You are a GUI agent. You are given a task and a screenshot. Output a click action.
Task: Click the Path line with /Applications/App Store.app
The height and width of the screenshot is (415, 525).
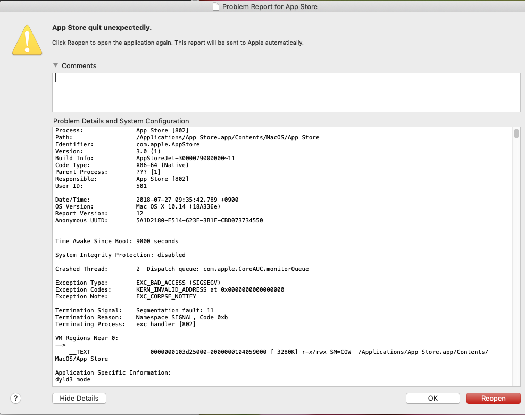[187, 137]
